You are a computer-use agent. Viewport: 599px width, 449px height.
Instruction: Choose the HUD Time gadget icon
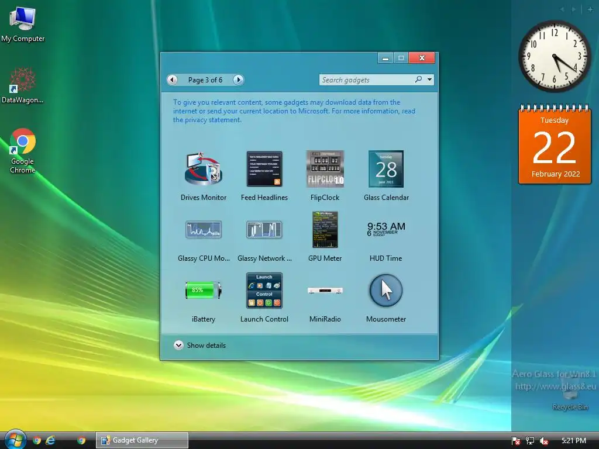click(386, 229)
